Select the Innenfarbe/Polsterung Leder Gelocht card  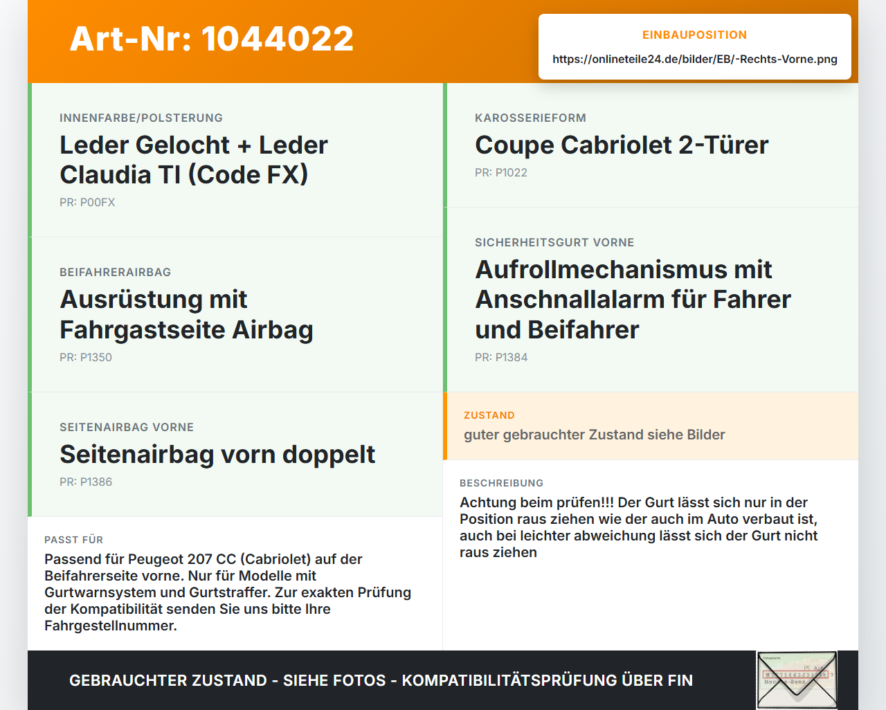(x=235, y=160)
